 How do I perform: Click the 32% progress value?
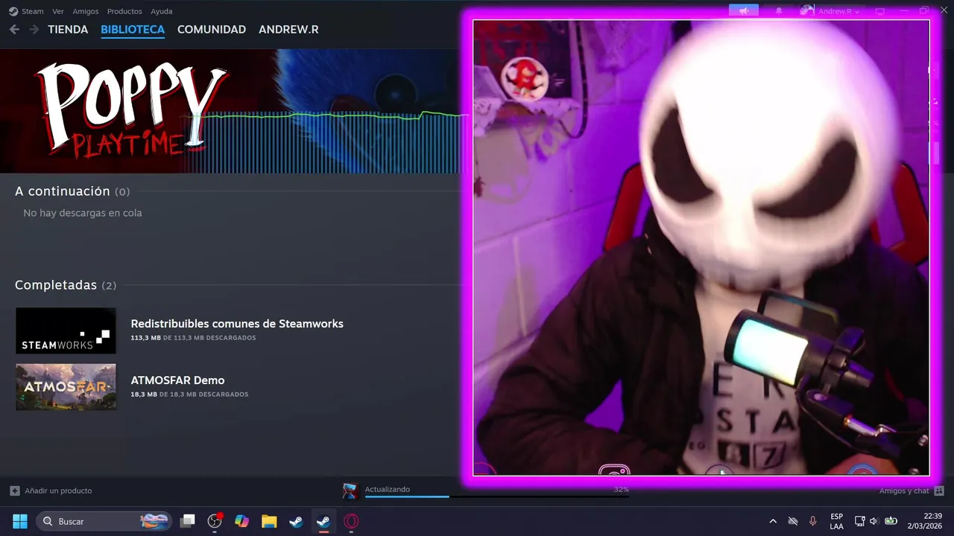point(621,489)
